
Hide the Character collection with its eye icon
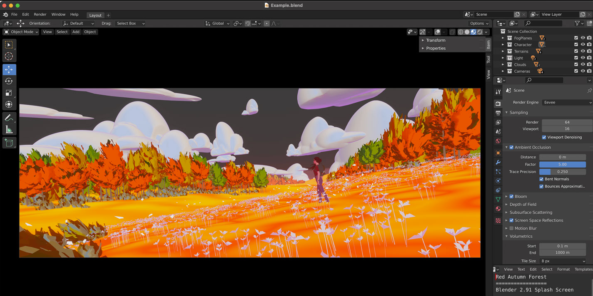583,45
